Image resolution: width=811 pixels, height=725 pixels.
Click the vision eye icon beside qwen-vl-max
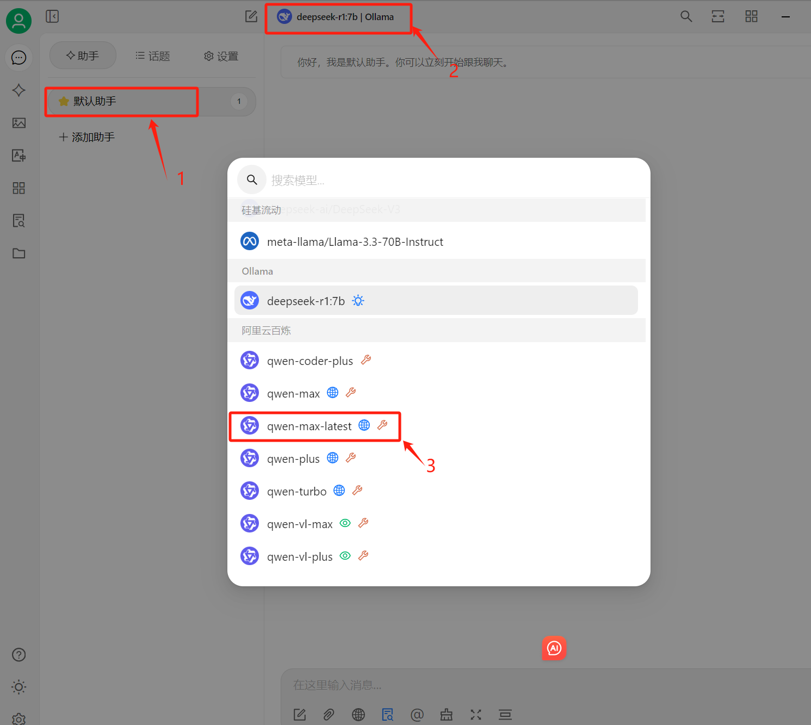tap(345, 523)
